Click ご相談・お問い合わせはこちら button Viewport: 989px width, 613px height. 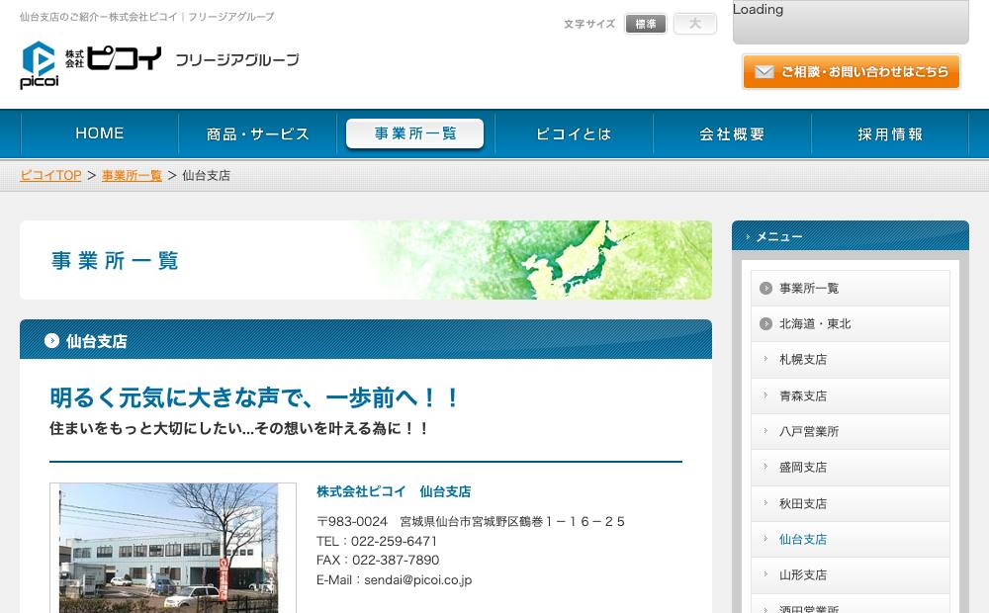[x=851, y=72]
